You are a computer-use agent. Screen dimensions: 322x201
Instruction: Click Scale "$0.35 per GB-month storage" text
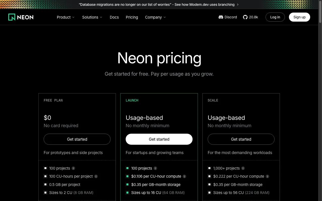(x=238, y=184)
